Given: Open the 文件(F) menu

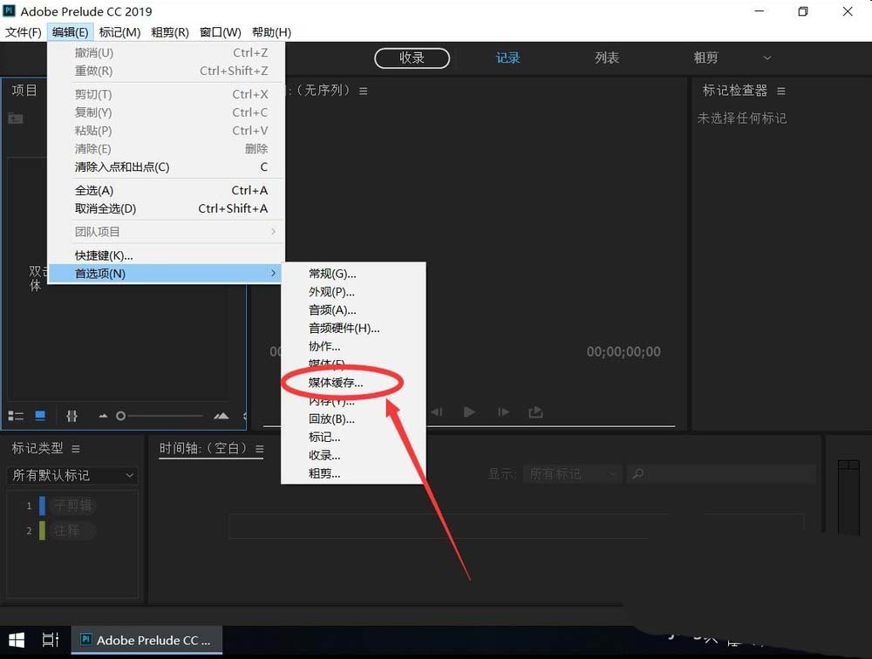Looking at the screenshot, I should (x=24, y=32).
